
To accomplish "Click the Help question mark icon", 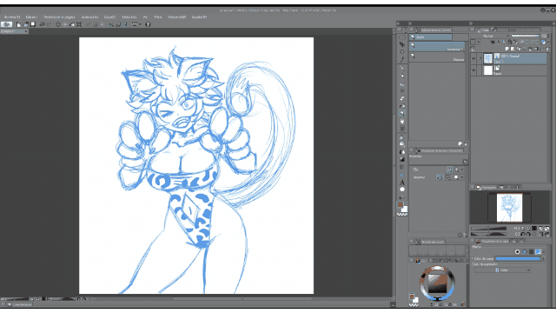I will pyautogui.click(x=148, y=24).
